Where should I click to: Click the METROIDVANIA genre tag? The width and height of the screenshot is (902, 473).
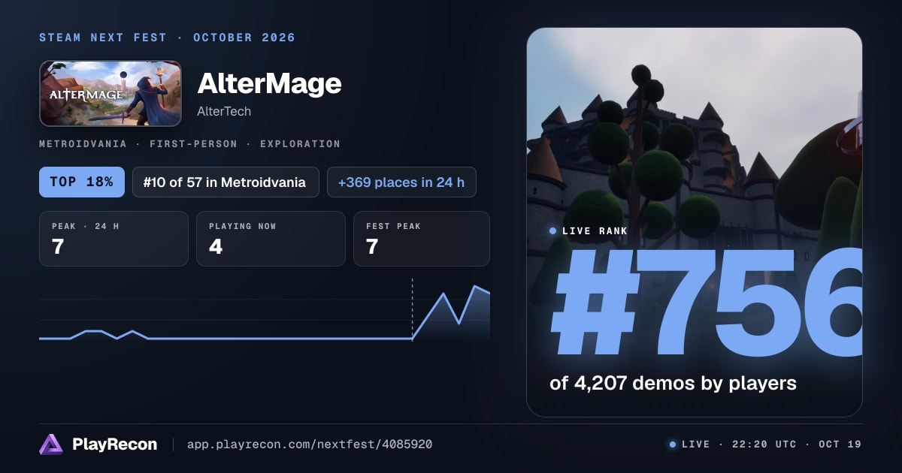click(x=82, y=143)
